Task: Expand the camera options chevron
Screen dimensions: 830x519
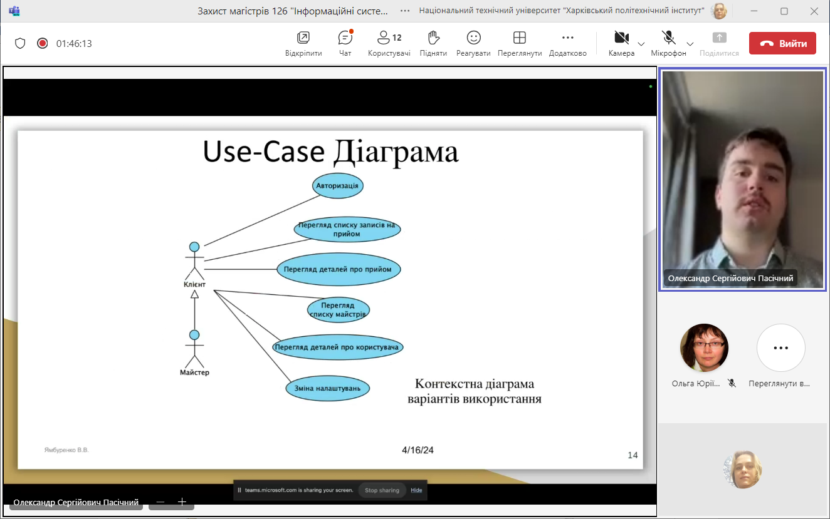Action: pyautogui.click(x=641, y=44)
